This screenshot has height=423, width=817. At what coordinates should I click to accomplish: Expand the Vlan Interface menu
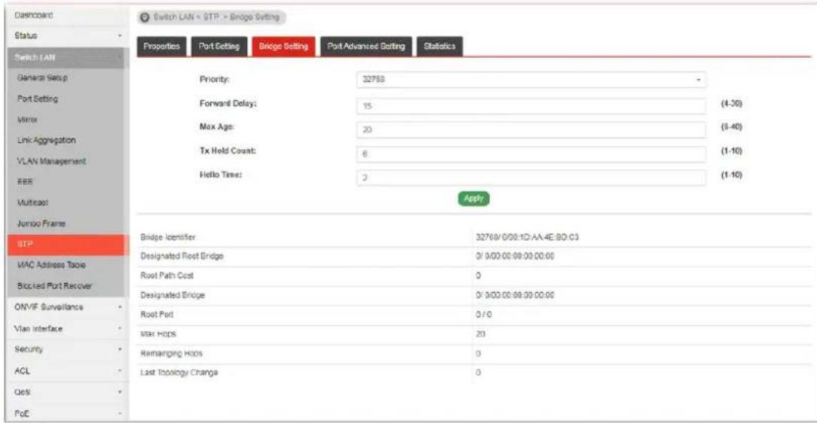click(66, 329)
